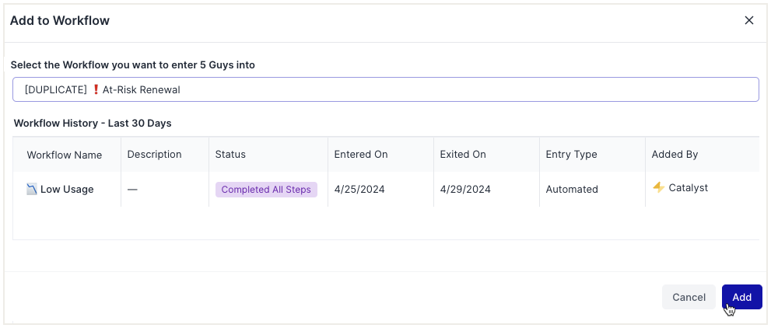Click the Status column header
The width and height of the screenshot is (771, 328).
230,155
